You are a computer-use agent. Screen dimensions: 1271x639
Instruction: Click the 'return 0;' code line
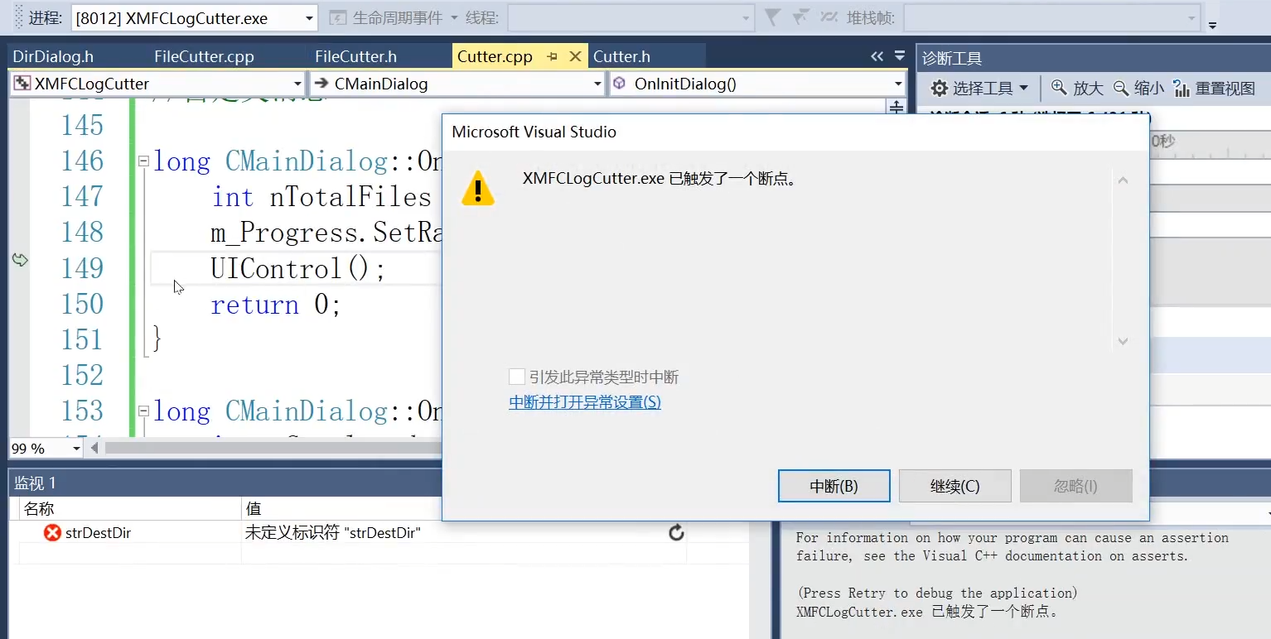pyautogui.click(x=276, y=305)
